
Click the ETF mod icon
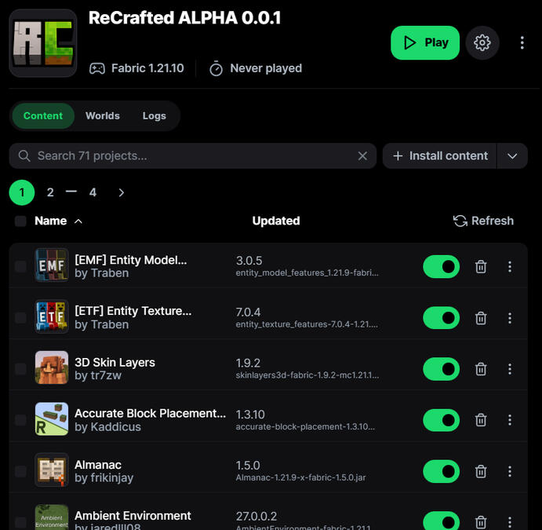(x=52, y=316)
